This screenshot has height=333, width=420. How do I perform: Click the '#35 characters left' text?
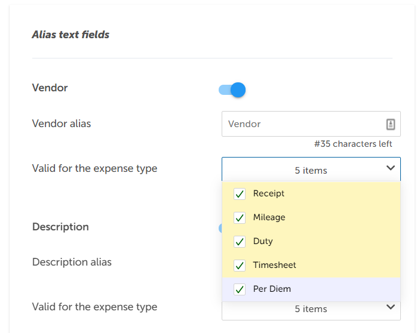(353, 144)
